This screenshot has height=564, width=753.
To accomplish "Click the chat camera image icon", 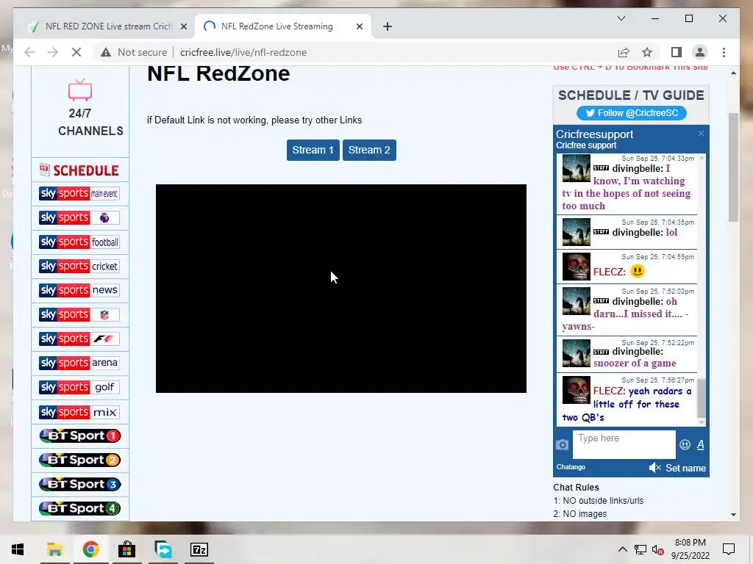I will pos(563,444).
